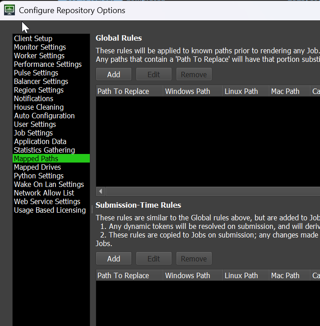Click Path To Replace header in Global Rules

pyautogui.click(x=123, y=91)
